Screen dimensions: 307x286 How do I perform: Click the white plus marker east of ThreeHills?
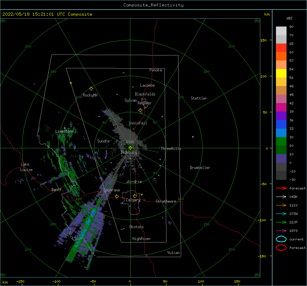pos(193,137)
